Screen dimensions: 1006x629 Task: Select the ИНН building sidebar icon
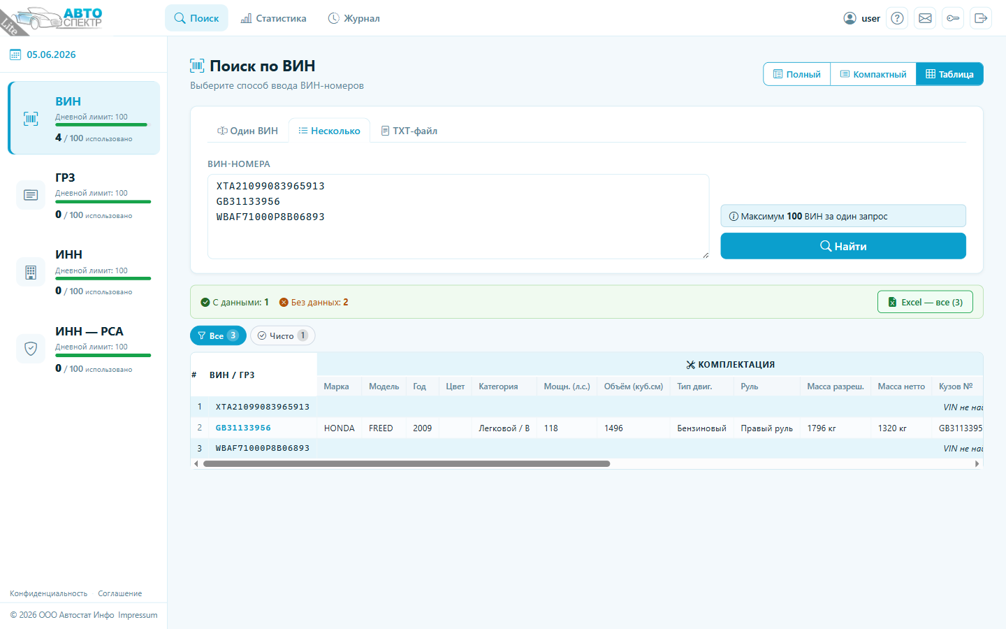click(31, 273)
